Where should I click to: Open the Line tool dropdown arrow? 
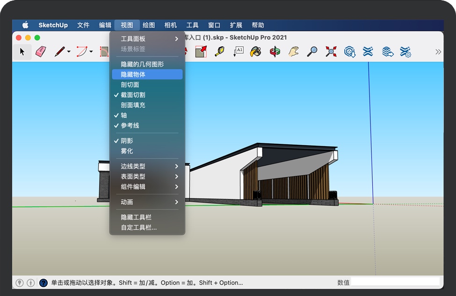click(x=69, y=52)
